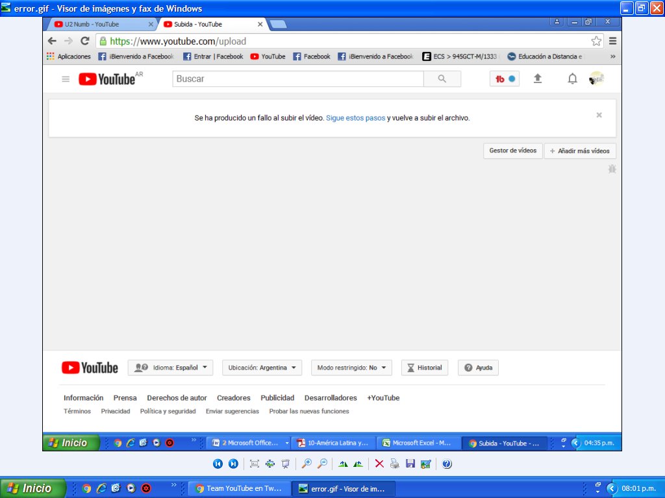Switch to the U2 Numb - YouTube tab
The width and height of the screenshot is (665, 498).
tap(102, 24)
